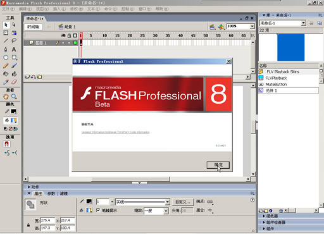
Task: Open toolbox fill color swatch
Action: [x=14, y=120]
